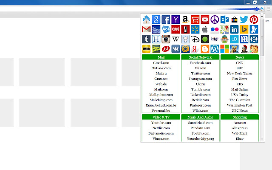Open the Outlook shortcut icon
Screen dimensions: 272x170
[x=224, y=20]
